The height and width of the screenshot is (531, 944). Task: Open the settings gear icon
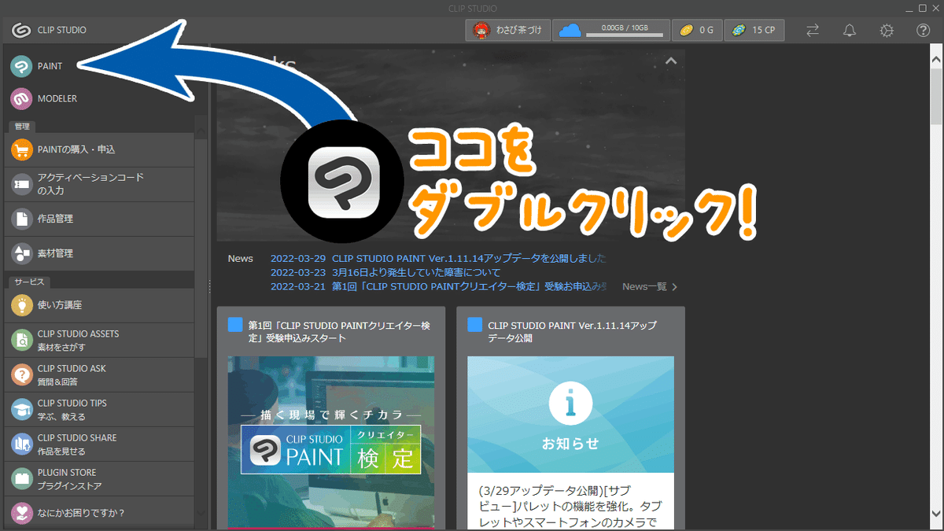pyautogui.click(x=887, y=31)
